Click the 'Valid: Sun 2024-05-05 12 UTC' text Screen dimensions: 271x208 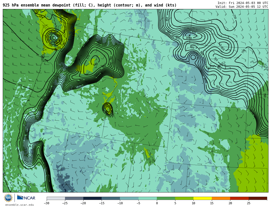pyautogui.click(x=242, y=7)
